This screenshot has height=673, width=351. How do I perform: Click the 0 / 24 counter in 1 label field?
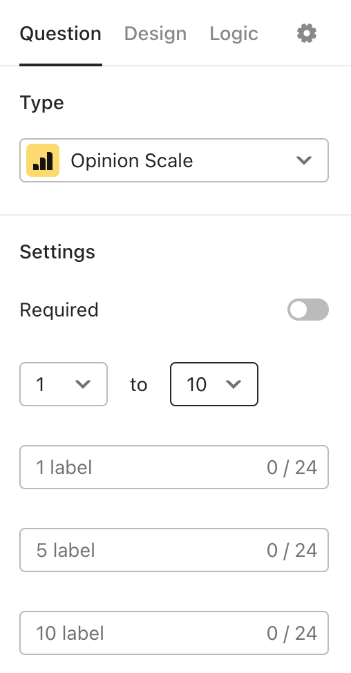[x=292, y=467]
